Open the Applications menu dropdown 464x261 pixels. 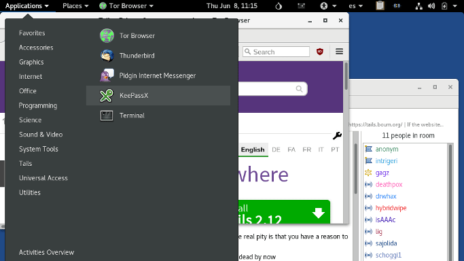point(27,6)
